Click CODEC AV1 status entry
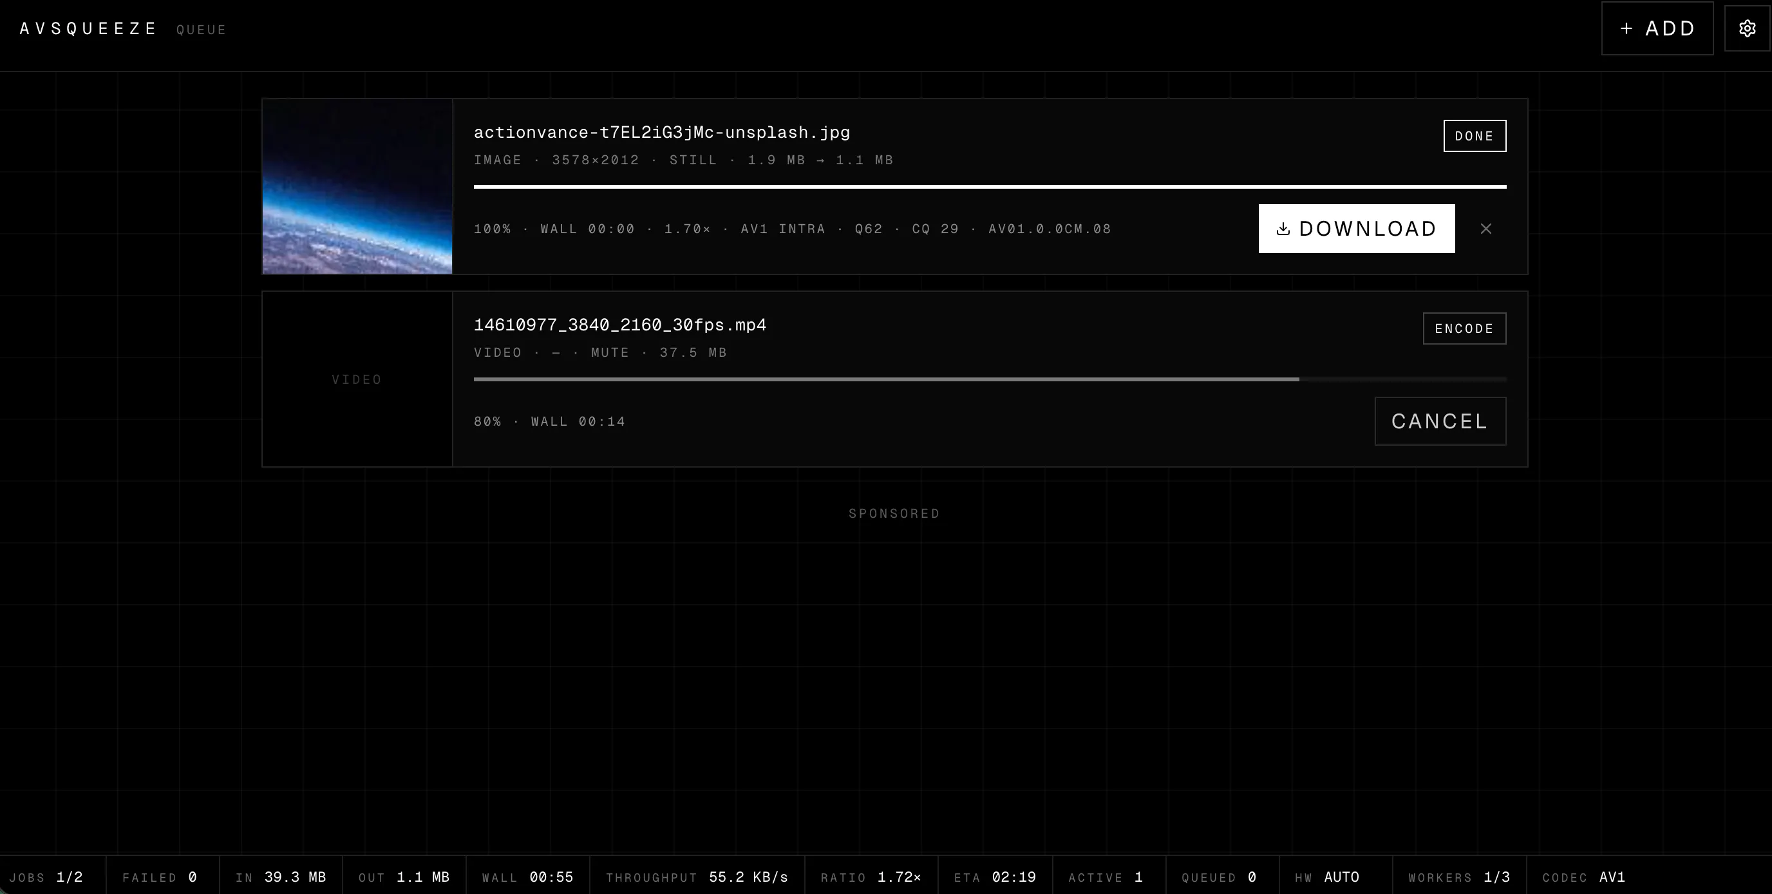1772x894 pixels. 1583,877
